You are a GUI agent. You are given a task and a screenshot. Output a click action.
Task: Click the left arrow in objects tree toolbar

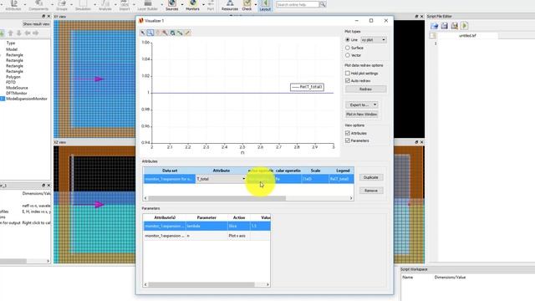pyautogui.click(x=28, y=33)
